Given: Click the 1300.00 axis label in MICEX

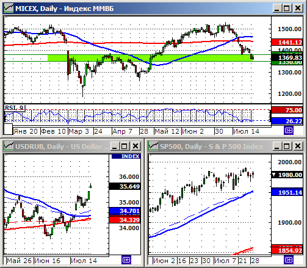Looking at the screenshot, I should click(x=289, y=73).
